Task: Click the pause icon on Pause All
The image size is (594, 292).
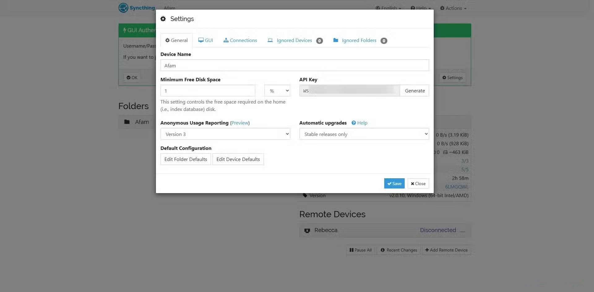Action: click(352, 250)
